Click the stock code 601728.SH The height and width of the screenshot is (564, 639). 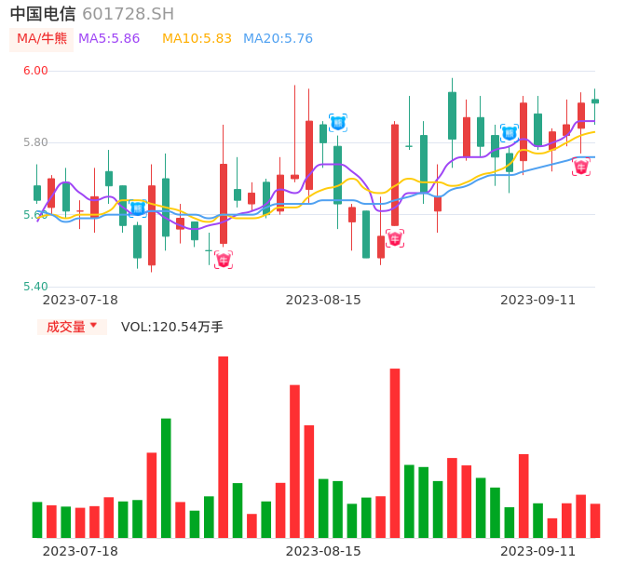pos(128,14)
